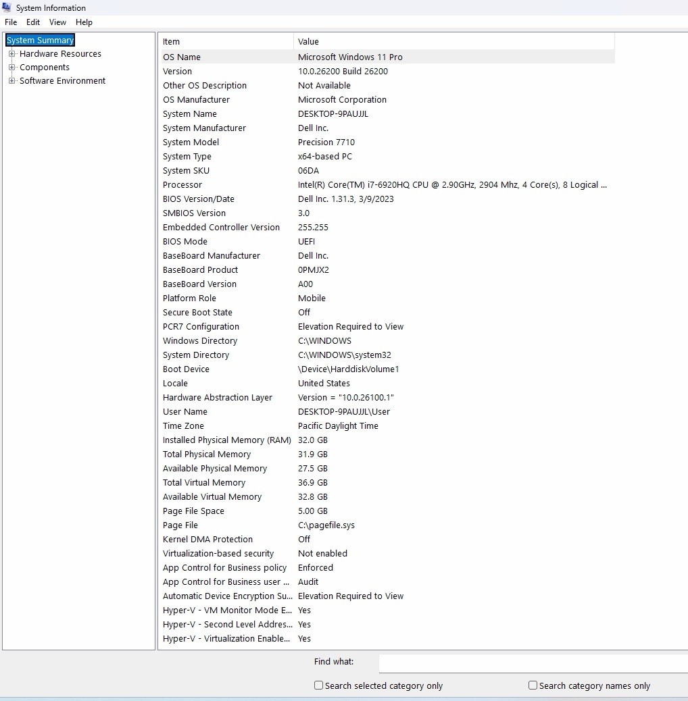Select the Platform Role value Mobile
The image size is (688, 701).
(312, 298)
